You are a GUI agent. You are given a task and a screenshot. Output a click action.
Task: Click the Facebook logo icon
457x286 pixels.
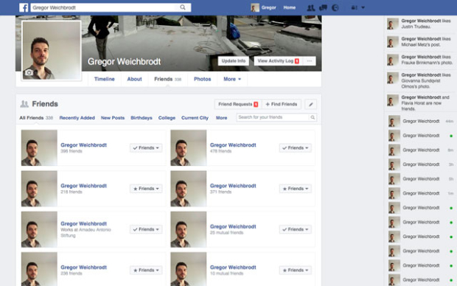(x=24, y=7)
